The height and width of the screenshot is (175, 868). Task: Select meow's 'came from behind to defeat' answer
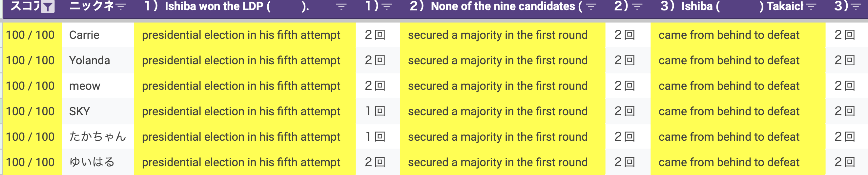point(729,86)
